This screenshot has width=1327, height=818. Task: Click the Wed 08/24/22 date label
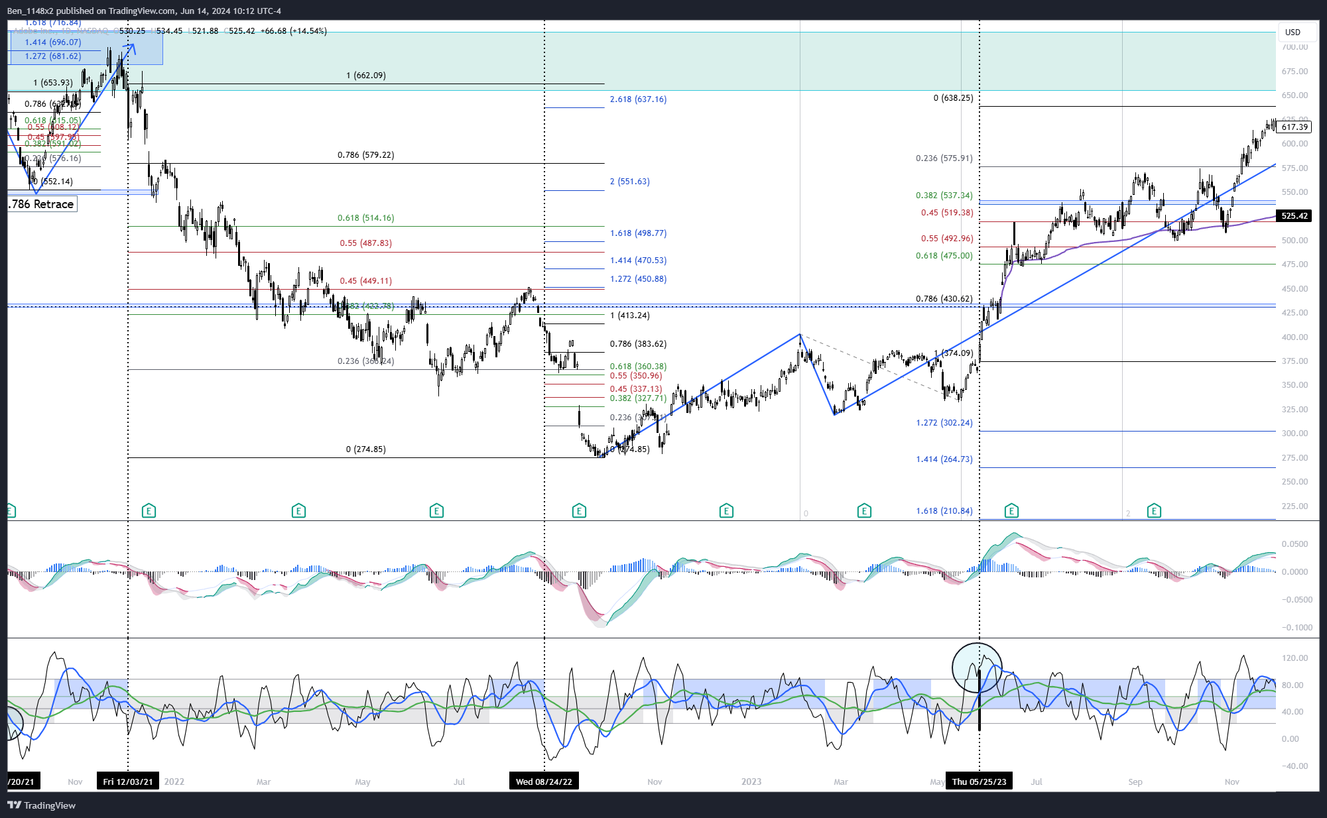pyautogui.click(x=544, y=782)
